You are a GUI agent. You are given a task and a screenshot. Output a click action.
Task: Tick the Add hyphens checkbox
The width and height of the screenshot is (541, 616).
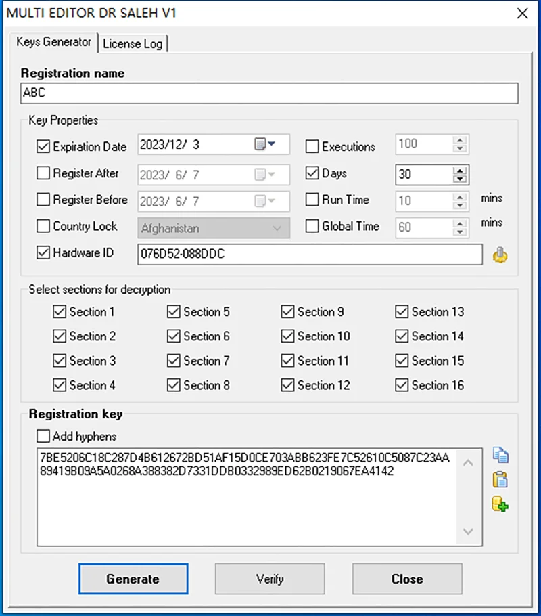pos(43,436)
